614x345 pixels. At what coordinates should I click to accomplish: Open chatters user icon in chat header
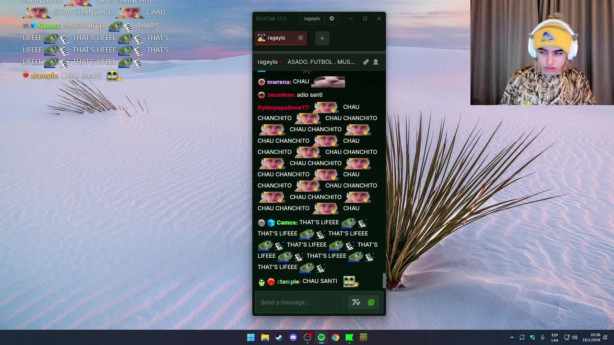click(376, 62)
